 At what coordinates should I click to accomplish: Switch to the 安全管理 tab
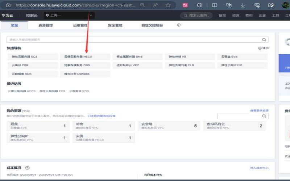(x=115, y=25)
